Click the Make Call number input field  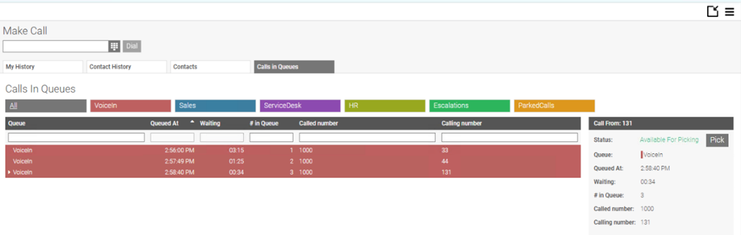click(x=56, y=46)
